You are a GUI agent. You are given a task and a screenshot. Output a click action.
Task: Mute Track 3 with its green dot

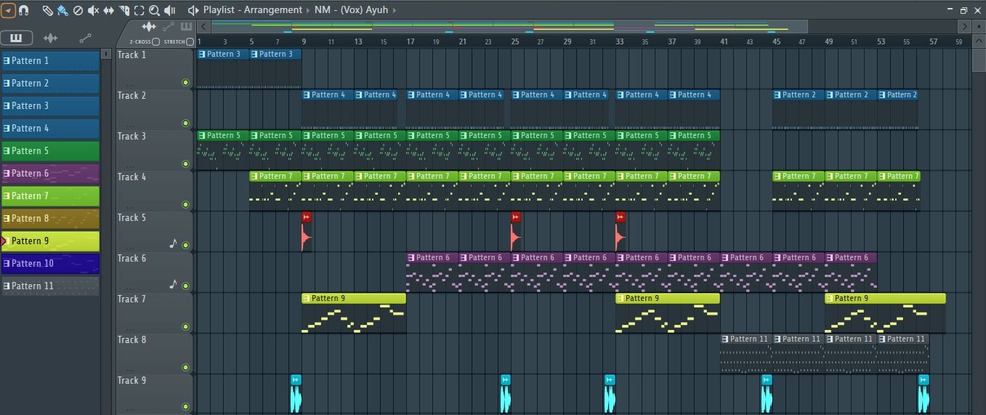click(x=185, y=164)
